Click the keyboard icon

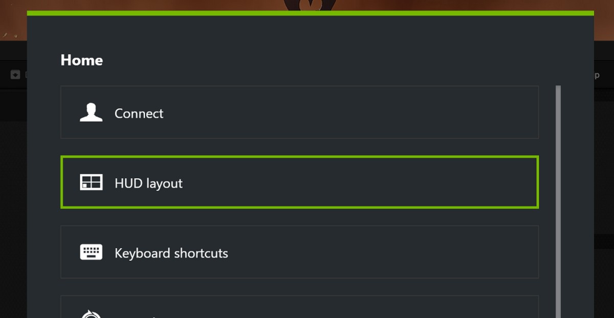click(91, 252)
